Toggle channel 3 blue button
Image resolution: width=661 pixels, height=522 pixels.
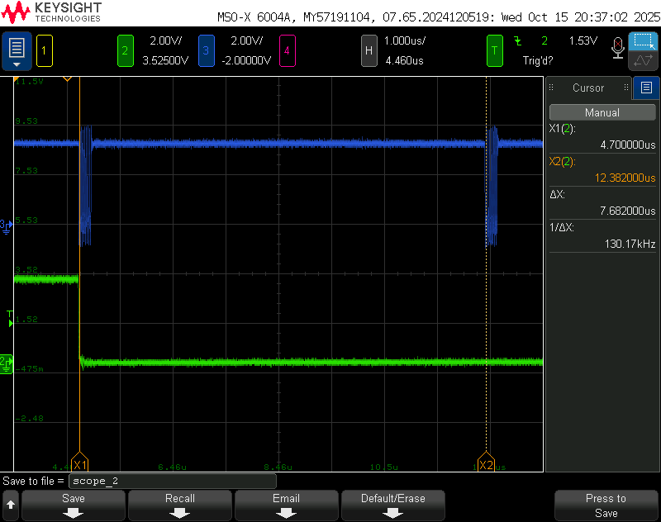point(206,51)
